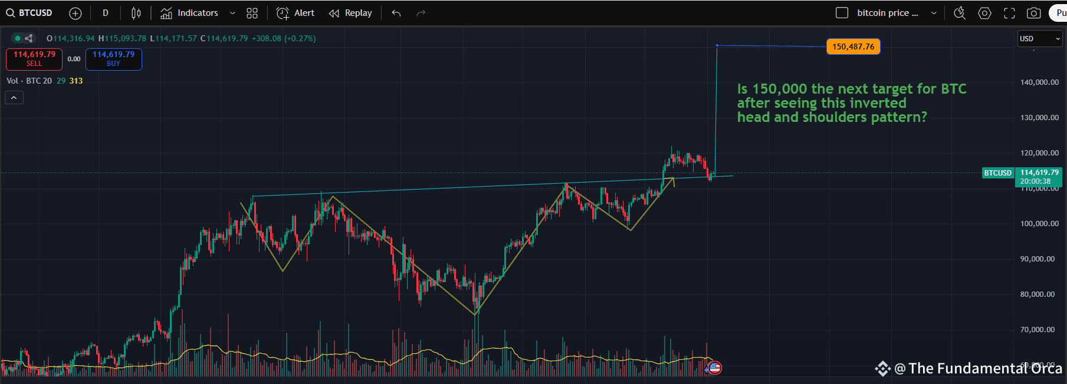Open the bitcoin price layout name menu
The height and width of the screenshot is (384, 1067).
pos(888,13)
